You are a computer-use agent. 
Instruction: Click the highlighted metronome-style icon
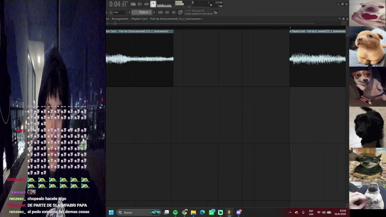point(153,4)
